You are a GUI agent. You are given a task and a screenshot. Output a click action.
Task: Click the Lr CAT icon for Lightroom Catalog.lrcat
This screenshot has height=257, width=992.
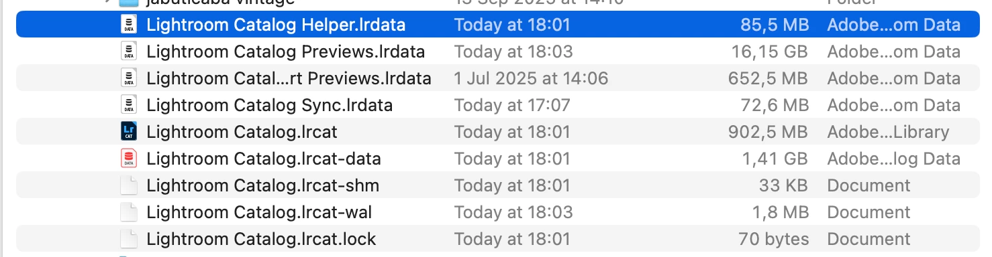point(129,132)
